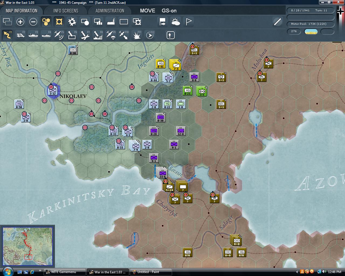Select the green 0-21 HQ counter

(x=187, y=91)
